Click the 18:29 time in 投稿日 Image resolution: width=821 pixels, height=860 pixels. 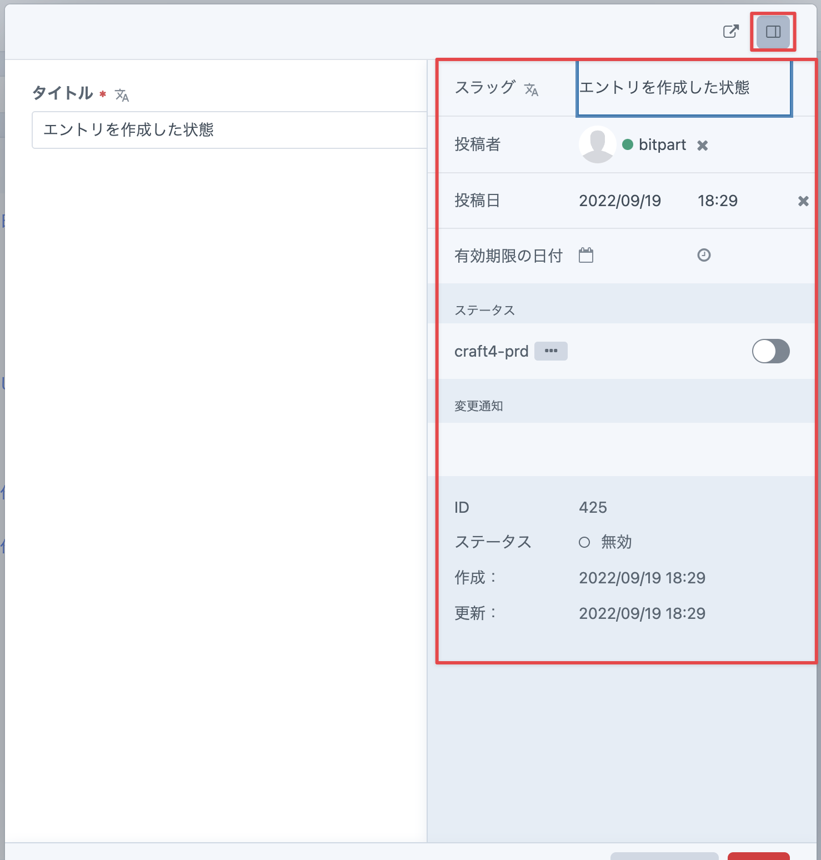[718, 201]
